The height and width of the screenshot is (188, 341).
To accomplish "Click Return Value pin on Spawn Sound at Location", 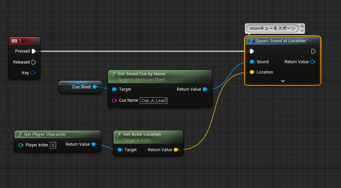I will tap(313, 62).
